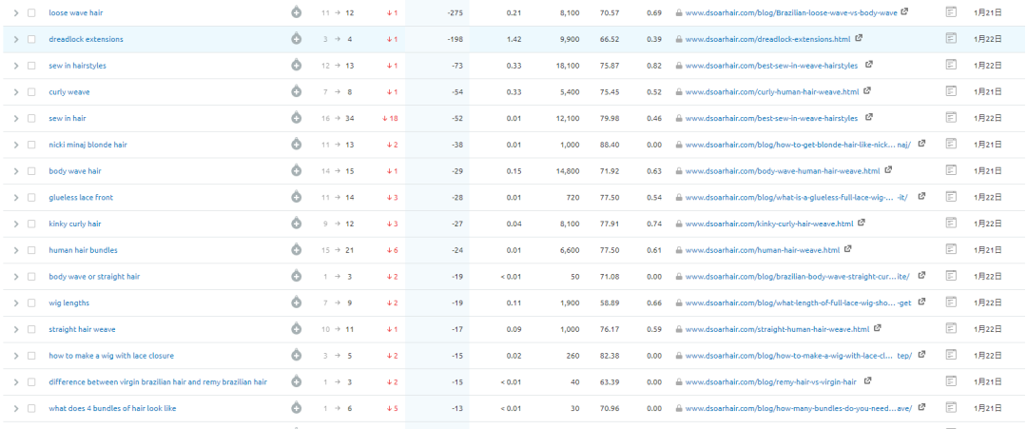The image size is (1027, 429).
Task: Open the wig lengths keyword link
Action: [x=68, y=302]
